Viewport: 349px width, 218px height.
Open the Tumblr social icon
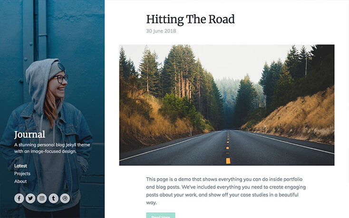point(53,198)
